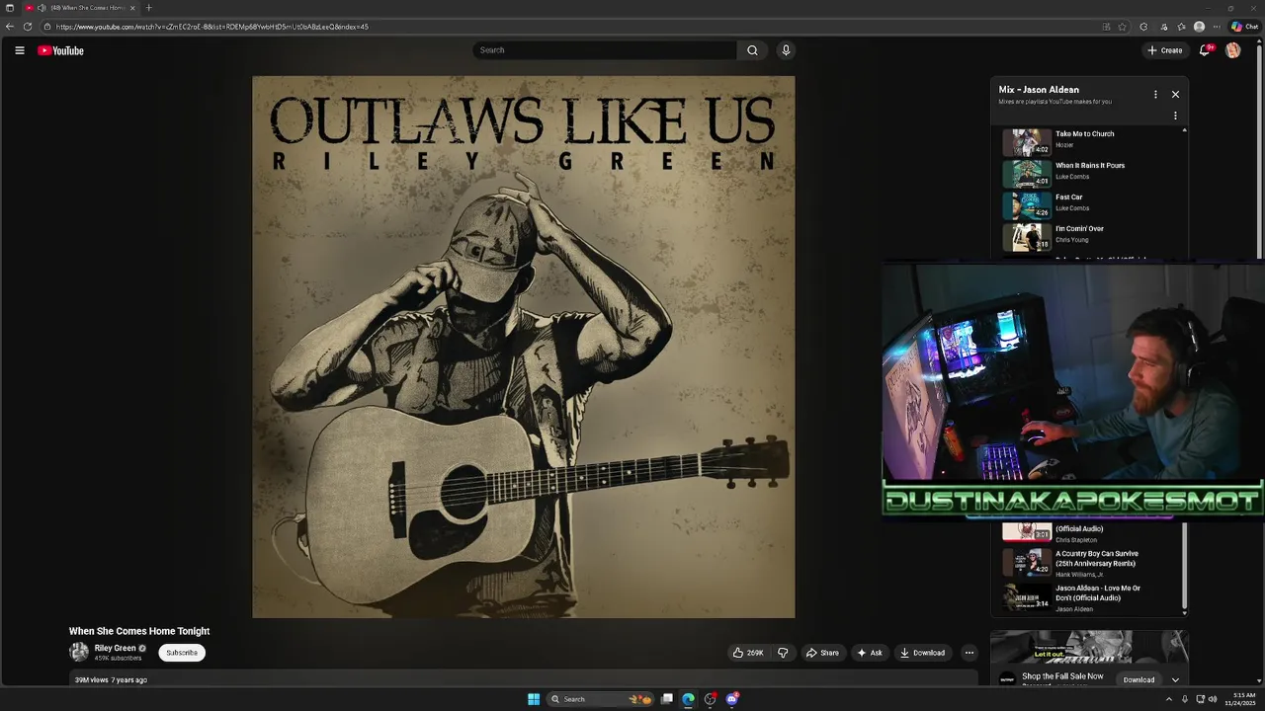Open YouTube notifications bell
Screen dimensions: 1265x711
pyautogui.click(x=1204, y=50)
